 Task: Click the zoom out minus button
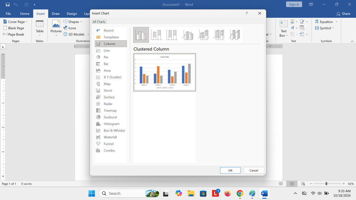click(x=311, y=184)
